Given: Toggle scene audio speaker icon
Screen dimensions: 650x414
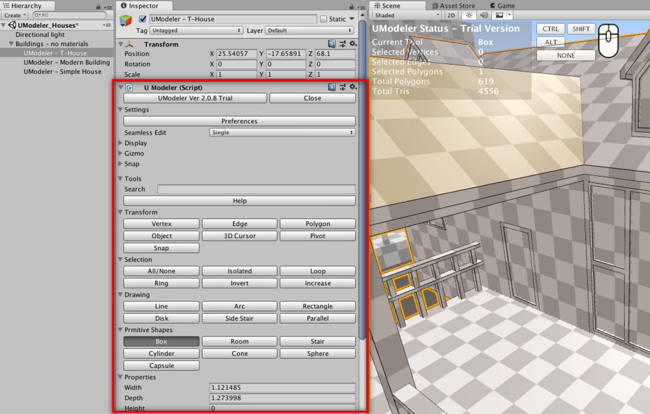Looking at the screenshot, I should pyautogui.click(x=484, y=15).
